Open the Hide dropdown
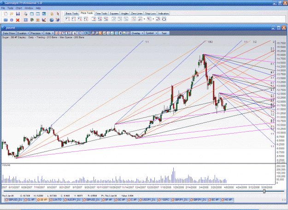 (49, 33)
